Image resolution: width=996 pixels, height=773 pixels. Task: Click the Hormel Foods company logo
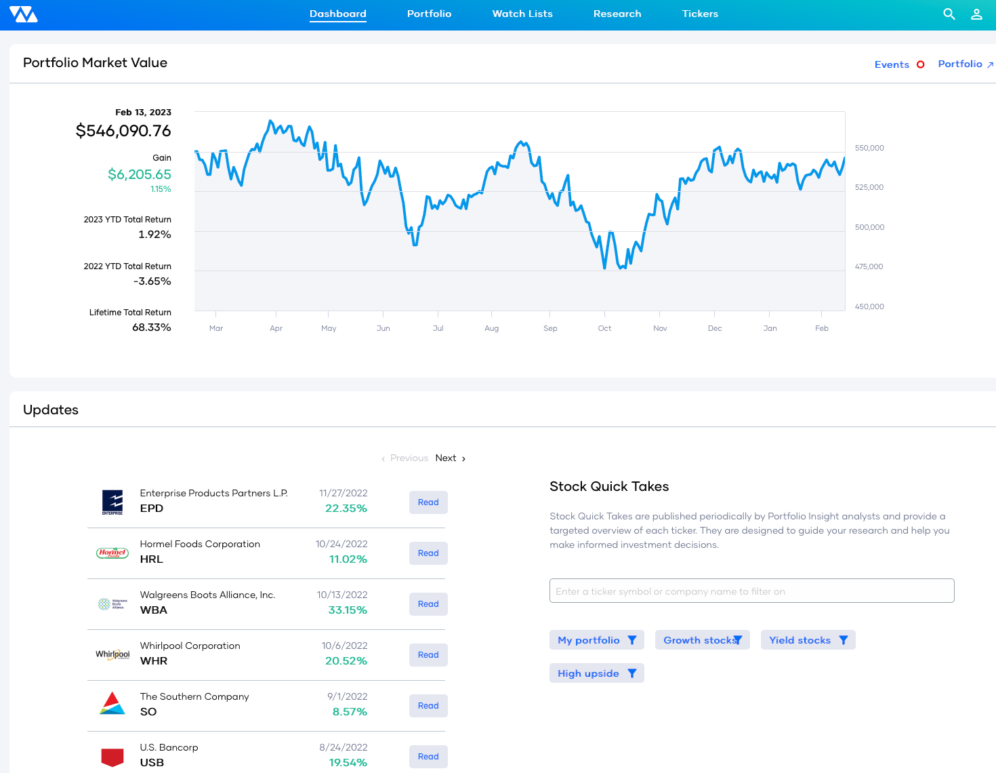[112, 553]
